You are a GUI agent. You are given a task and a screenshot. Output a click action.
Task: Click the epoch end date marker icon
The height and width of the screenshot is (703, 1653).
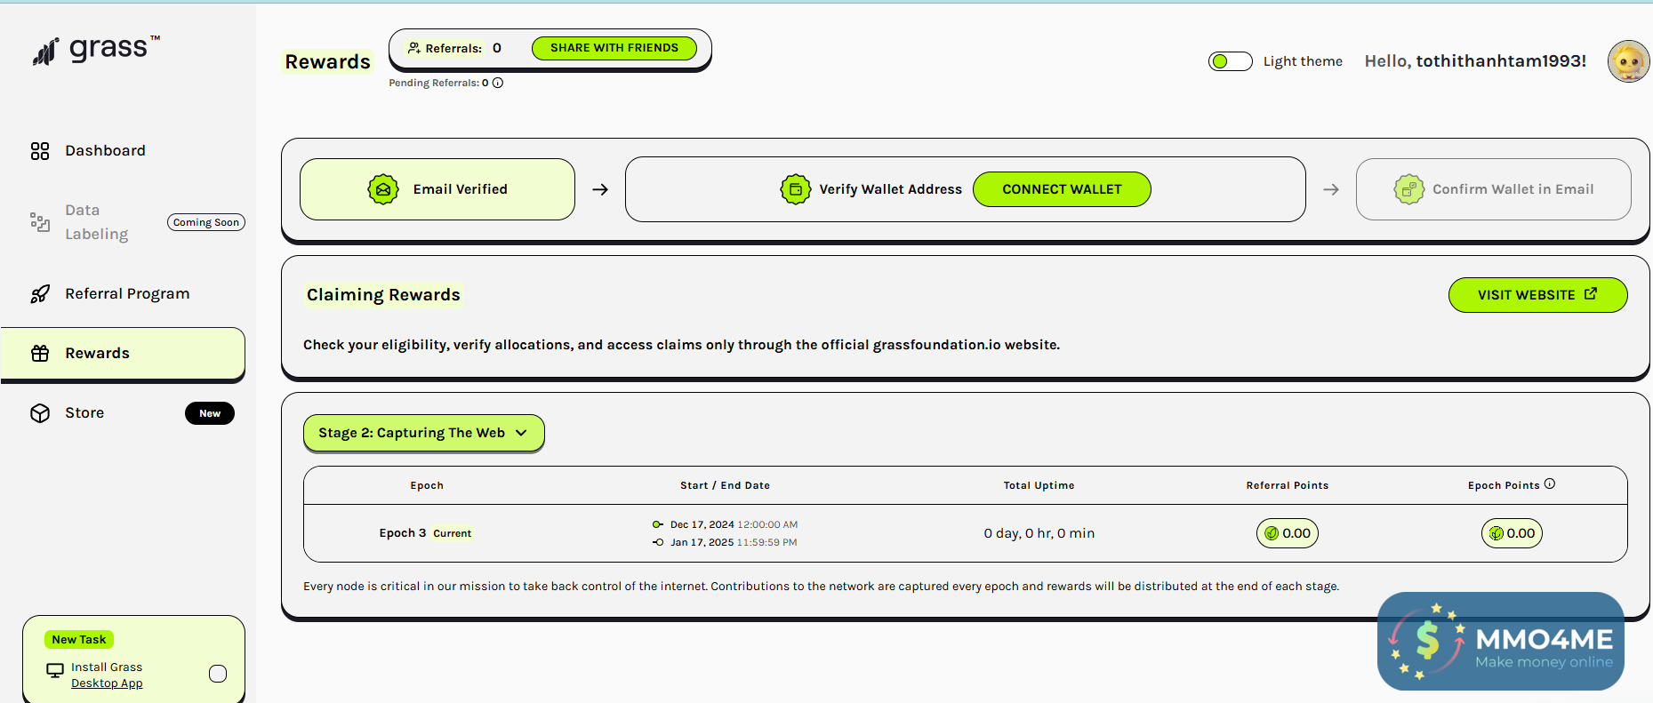pyautogui.click(x=658, y=542)
